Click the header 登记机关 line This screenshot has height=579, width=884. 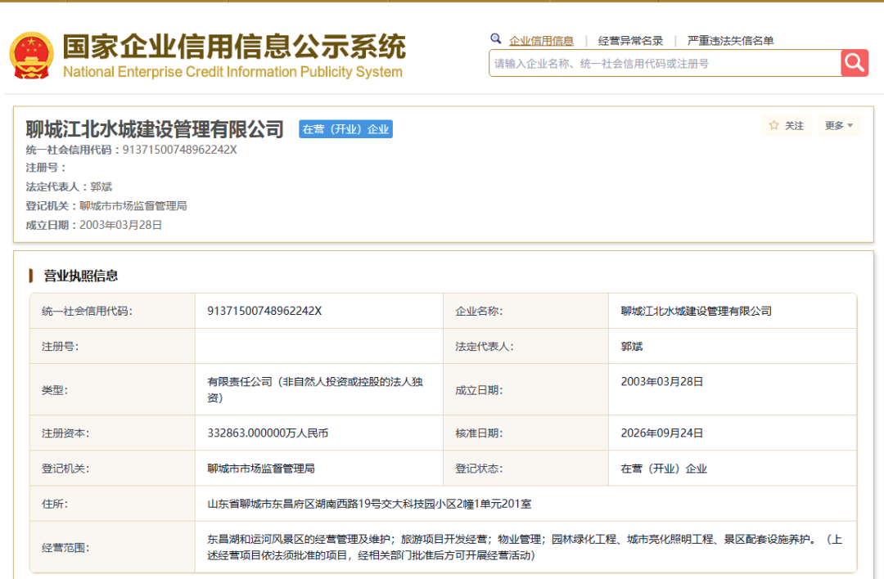point(106,205)
